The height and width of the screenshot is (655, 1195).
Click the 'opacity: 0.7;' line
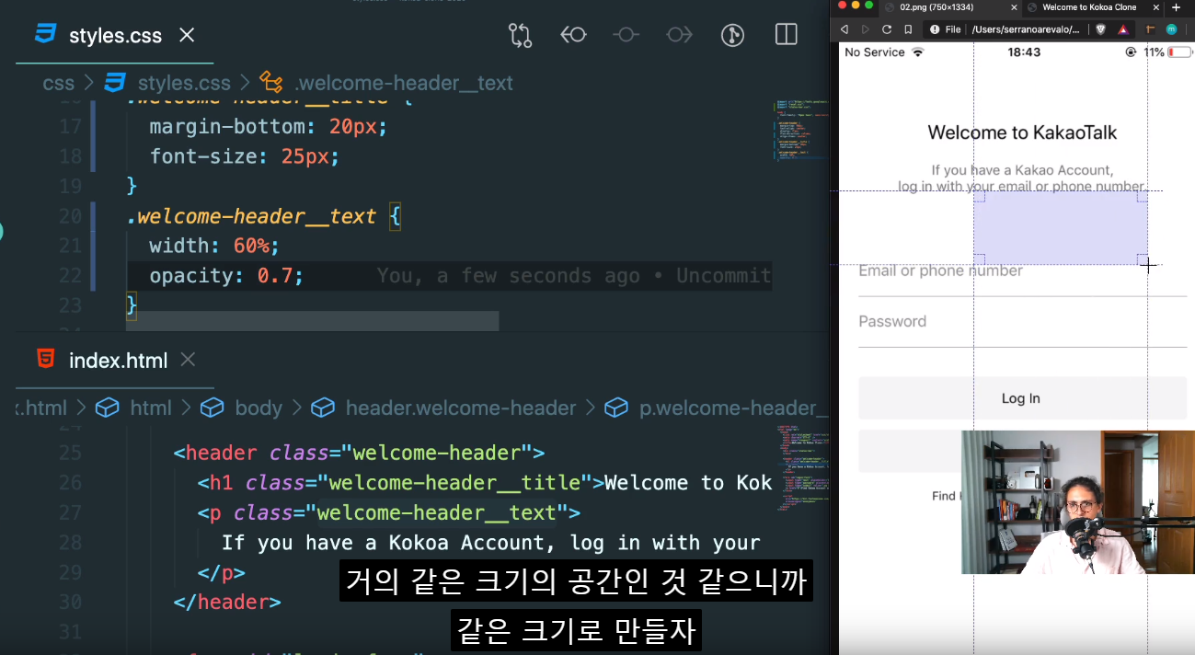(x=226, y=276)
